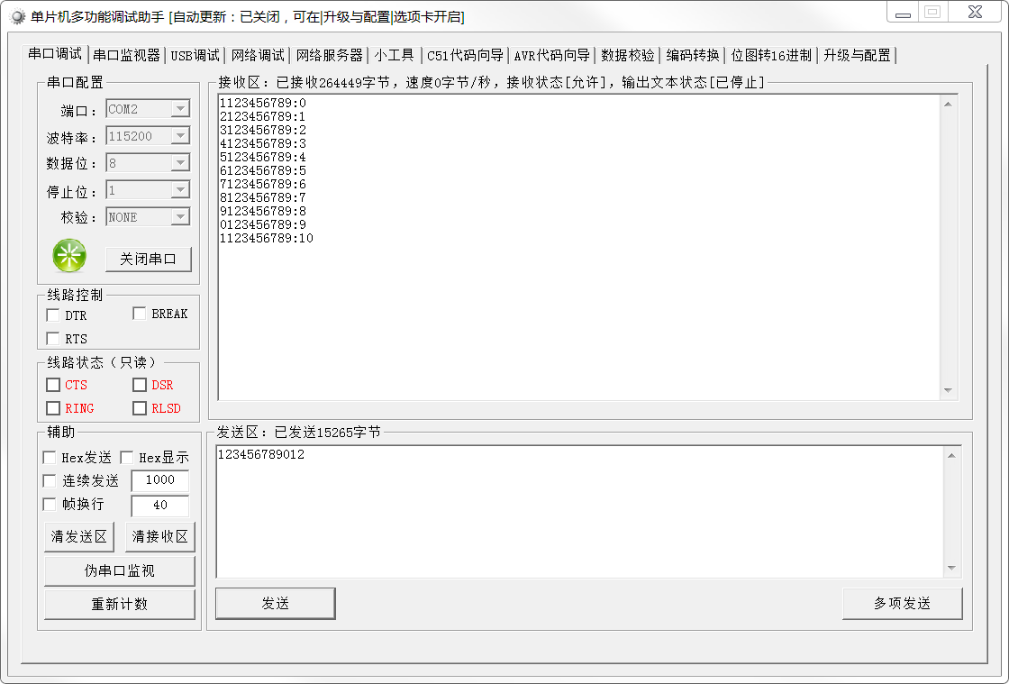Minimize the application window
This screenshot has width=1009, height=684.
pyautogui.click(x=903, y=13)
